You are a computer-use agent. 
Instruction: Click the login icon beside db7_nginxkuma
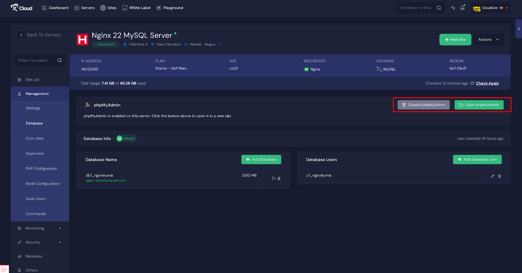273,179
